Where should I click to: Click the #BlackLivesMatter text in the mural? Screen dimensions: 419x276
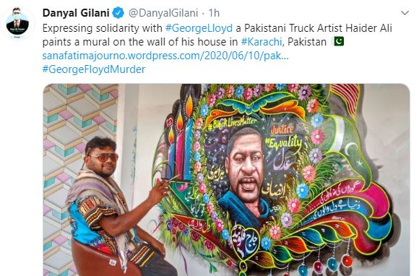[x=232, y=122]
